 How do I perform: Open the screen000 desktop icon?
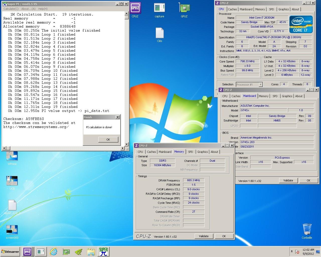coord(12,232)
